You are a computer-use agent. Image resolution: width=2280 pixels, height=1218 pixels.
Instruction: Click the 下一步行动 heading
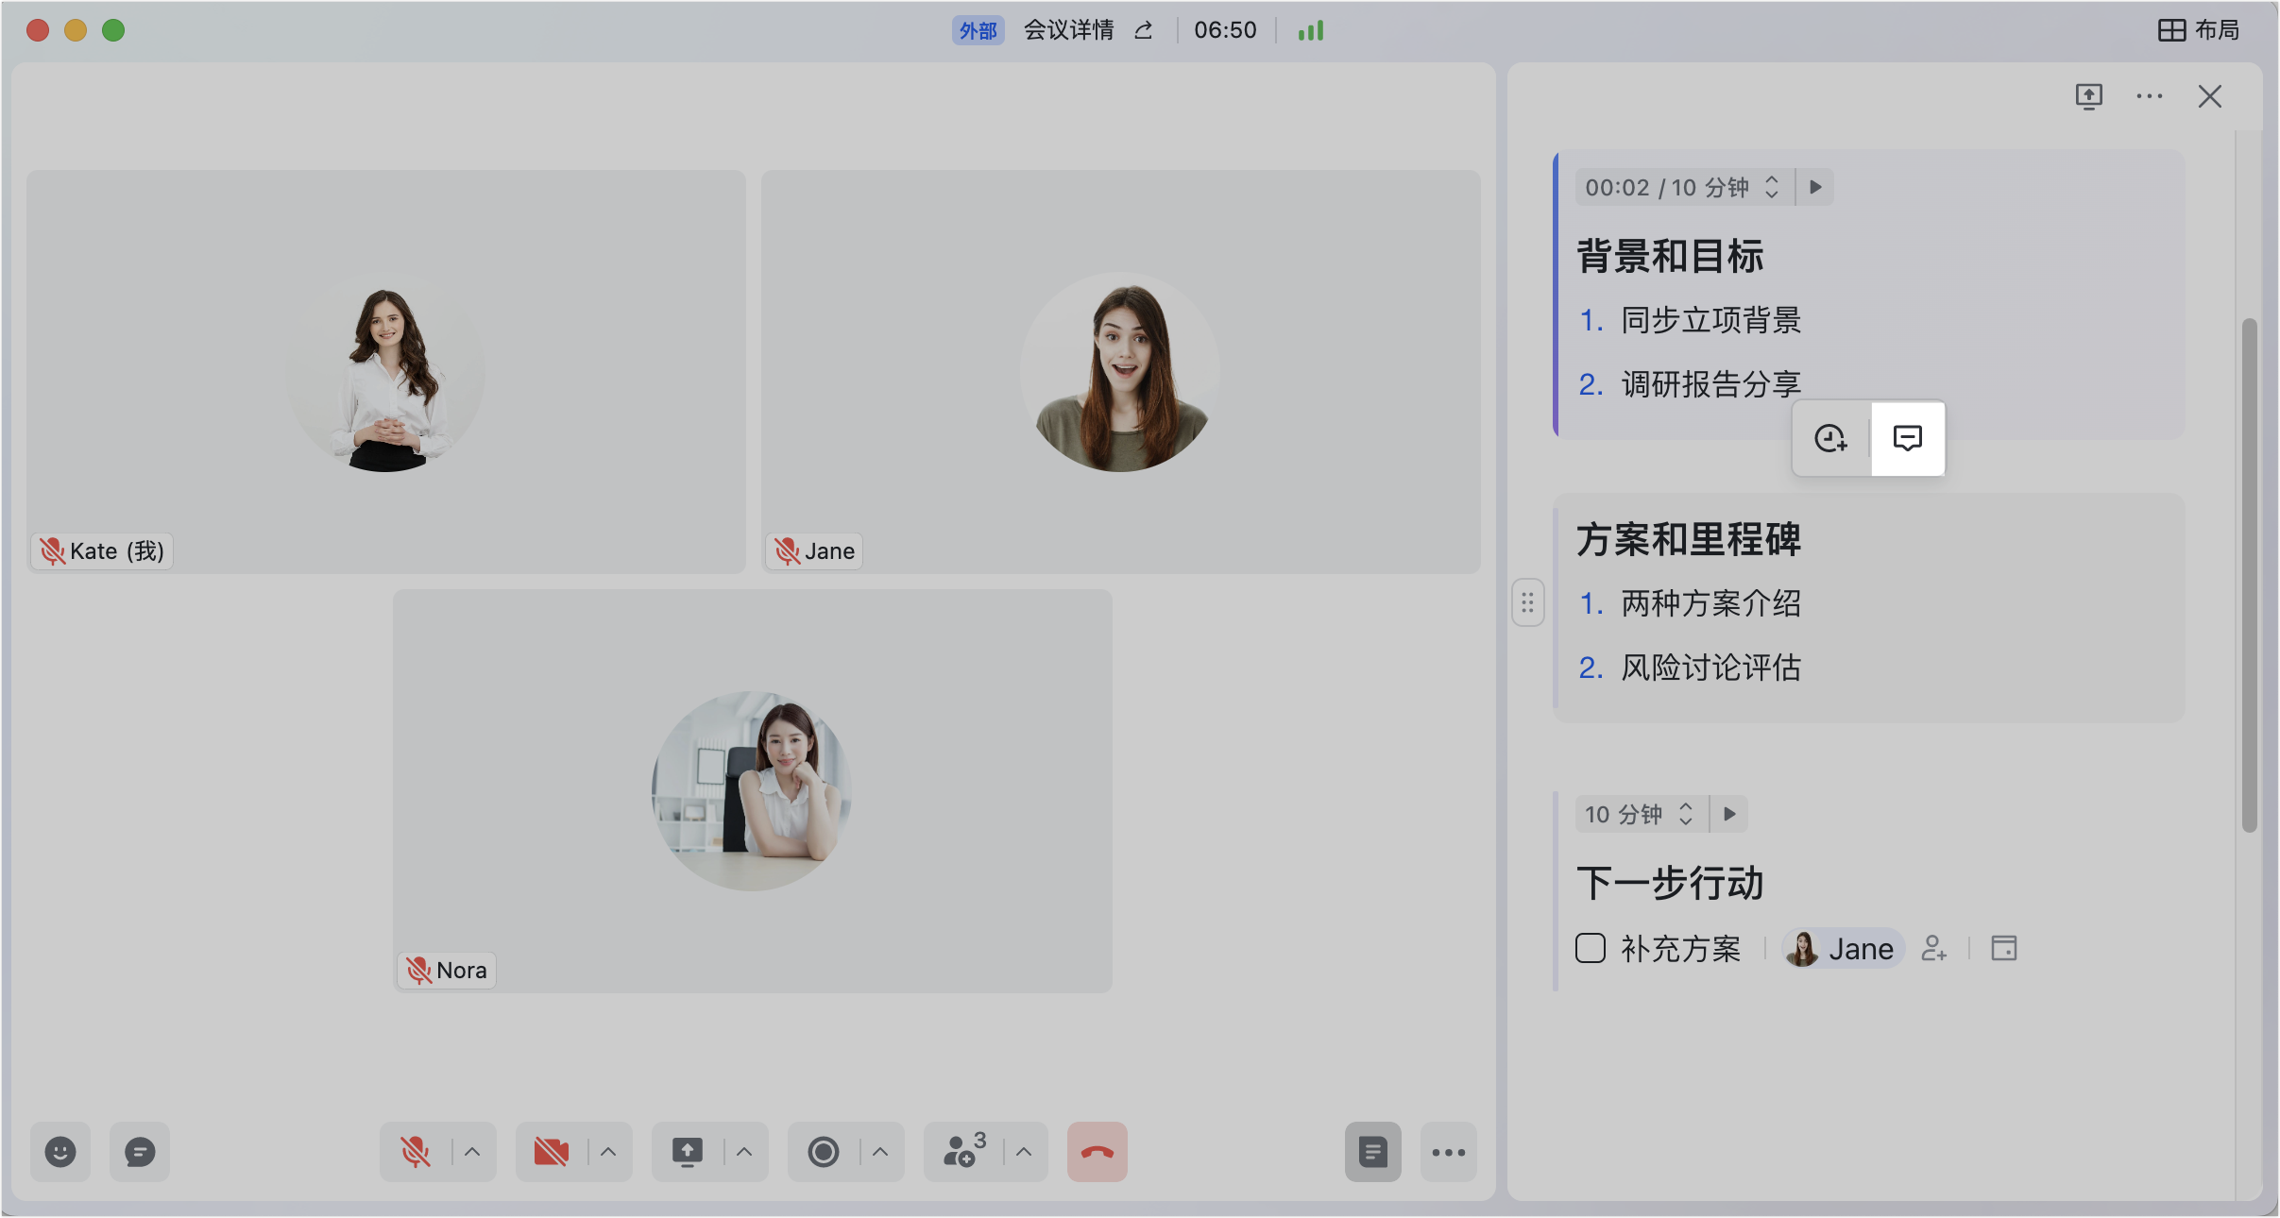point(1670,883)
